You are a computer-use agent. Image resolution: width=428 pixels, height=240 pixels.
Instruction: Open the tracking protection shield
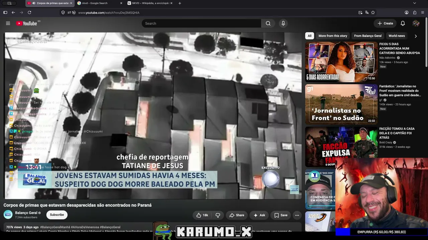point(63,12)
